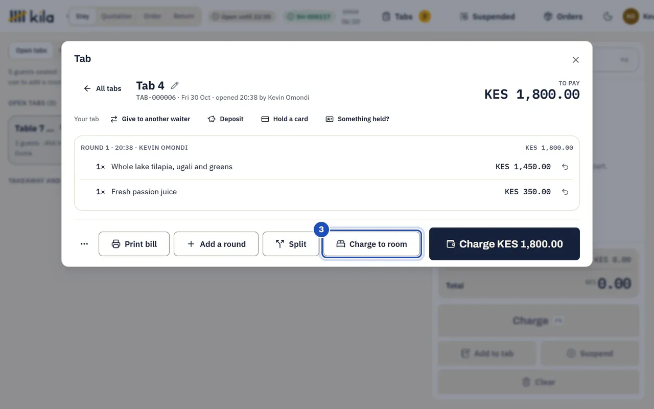Add a round to the tab
This screenshot has height=409, width=654.
pyautogui.click(x=216, y=244)
